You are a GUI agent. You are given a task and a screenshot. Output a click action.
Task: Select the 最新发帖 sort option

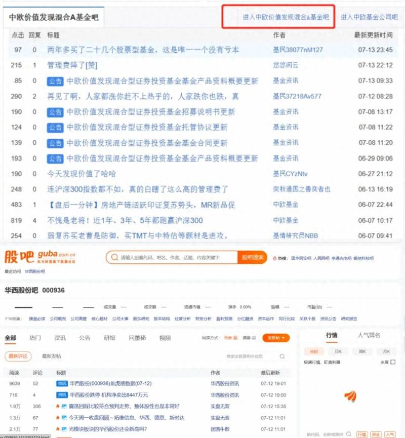[x=52, y=356]
